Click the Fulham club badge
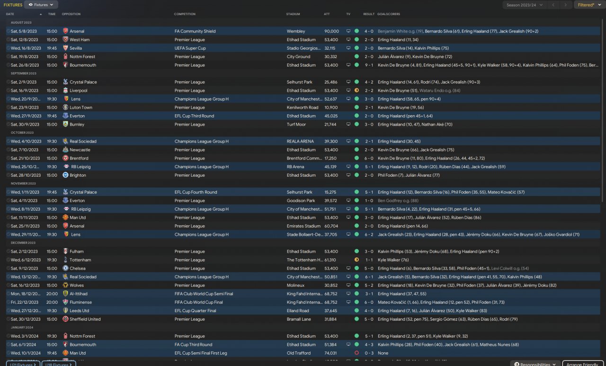Screen dimensions: 606x366 65,252
